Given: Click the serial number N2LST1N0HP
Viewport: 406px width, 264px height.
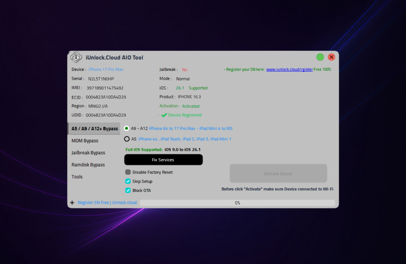Looking at the screenshot, I should tap(101, 79).
